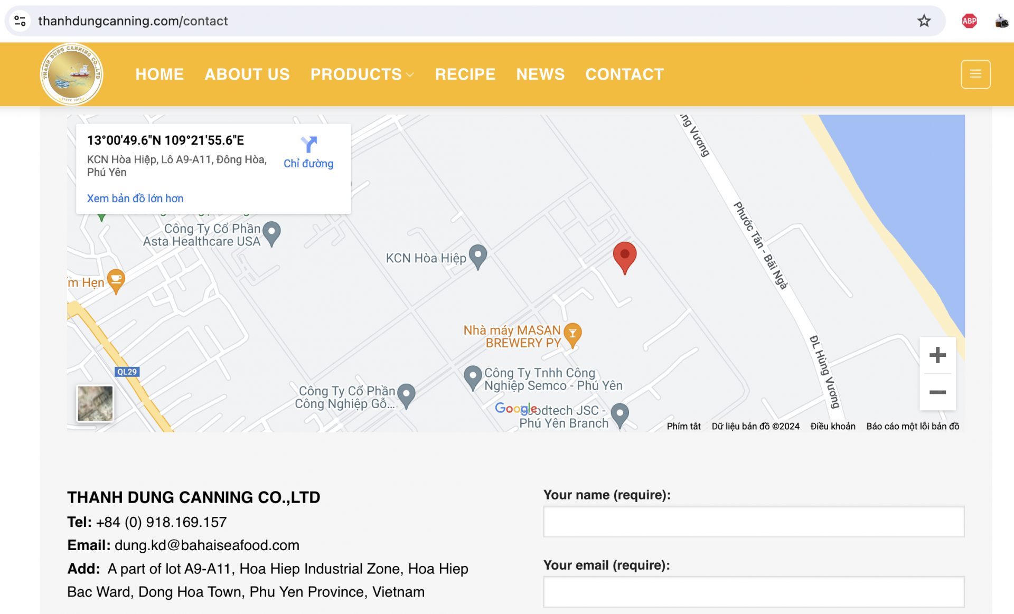Navigate to the NEWS page
1014x614 pixels.
(540, 74)
